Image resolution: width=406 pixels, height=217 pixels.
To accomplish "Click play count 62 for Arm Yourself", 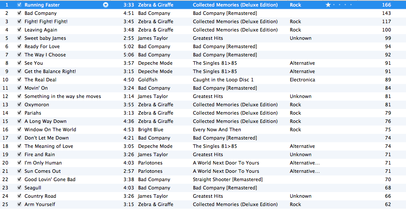I will 388,204.
